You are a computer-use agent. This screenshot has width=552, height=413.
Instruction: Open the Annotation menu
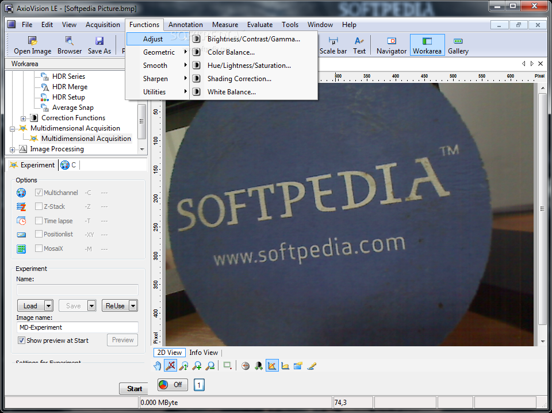[186, 25]
